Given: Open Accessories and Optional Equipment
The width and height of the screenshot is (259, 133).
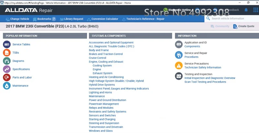Looking at the screenshot, I should 111,42.
